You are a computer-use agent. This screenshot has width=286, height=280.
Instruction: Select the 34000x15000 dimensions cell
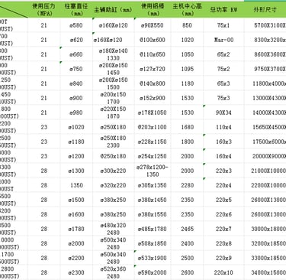point(265,272)
